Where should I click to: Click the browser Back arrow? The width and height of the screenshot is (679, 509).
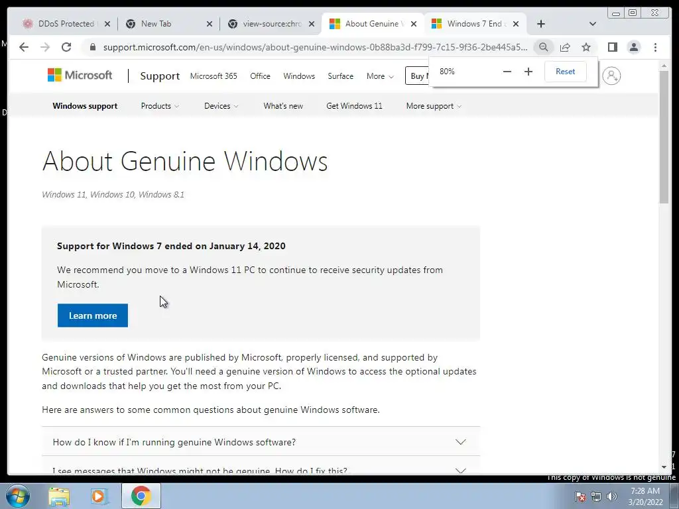pos(24,47)
